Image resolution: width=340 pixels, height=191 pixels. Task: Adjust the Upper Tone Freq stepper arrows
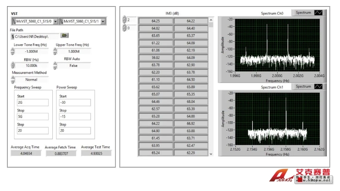tap(55, 51)
